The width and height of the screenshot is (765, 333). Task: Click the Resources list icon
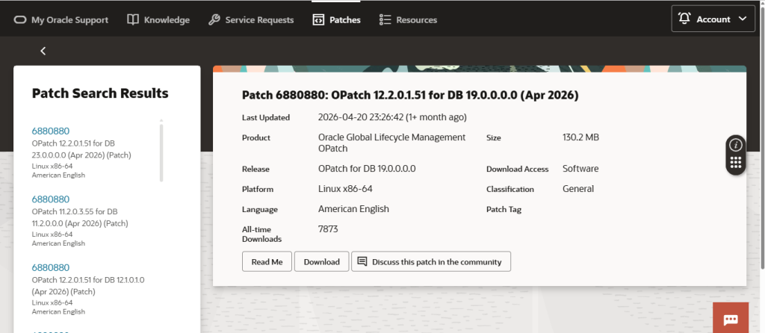click(385, 19)
